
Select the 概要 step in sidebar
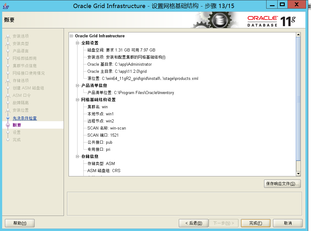[x=17, y=125]
